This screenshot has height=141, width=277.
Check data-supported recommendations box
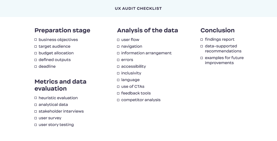pyautogui.click(x=202, y=46)
